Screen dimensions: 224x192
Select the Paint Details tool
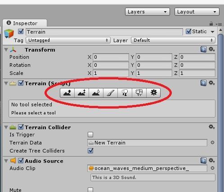tap(139, 93)
